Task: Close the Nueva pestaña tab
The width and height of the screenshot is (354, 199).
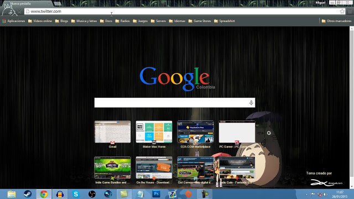Action: tap(49, 4)
